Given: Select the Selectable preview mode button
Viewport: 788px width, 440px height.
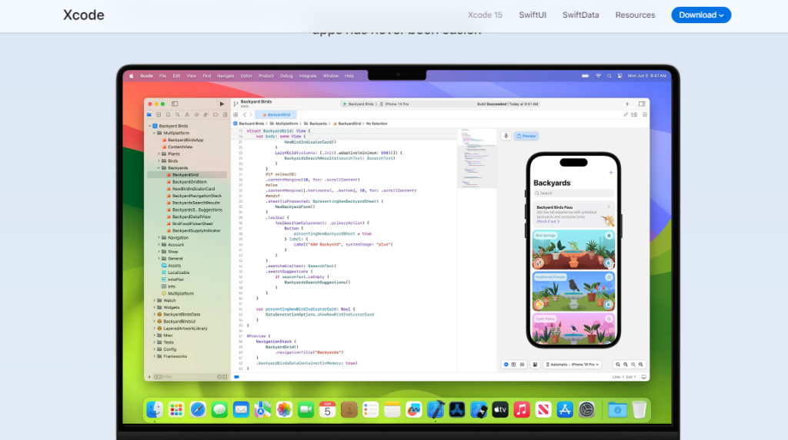Looking at the screenshot, I should (x=513, y=365).
